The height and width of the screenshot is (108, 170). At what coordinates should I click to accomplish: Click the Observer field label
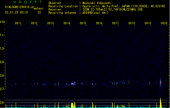pyautogui.click(x=55, y=3)
